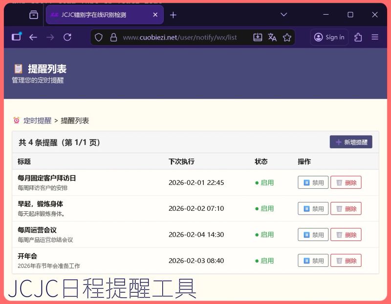Click the 新增提醒 button
Screen dimensions: 391x304
(351, 142)
